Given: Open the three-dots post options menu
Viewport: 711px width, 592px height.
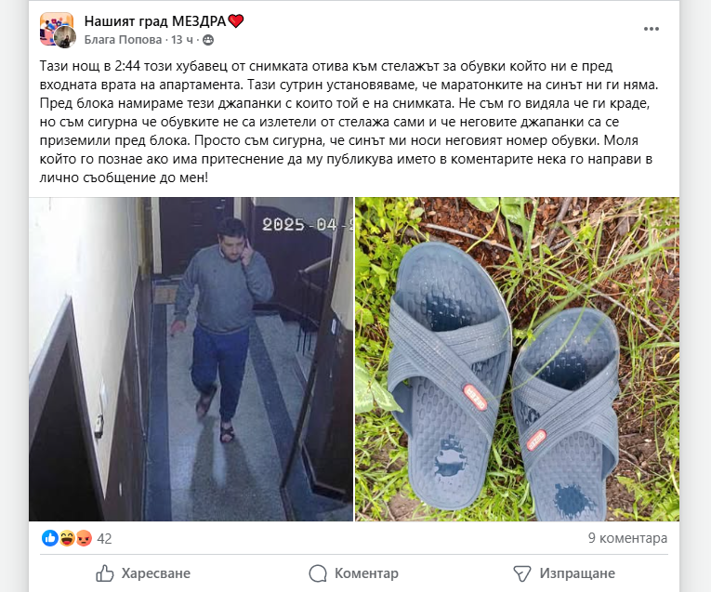Looking at the screenshot, I should click(x=652, y=29).
